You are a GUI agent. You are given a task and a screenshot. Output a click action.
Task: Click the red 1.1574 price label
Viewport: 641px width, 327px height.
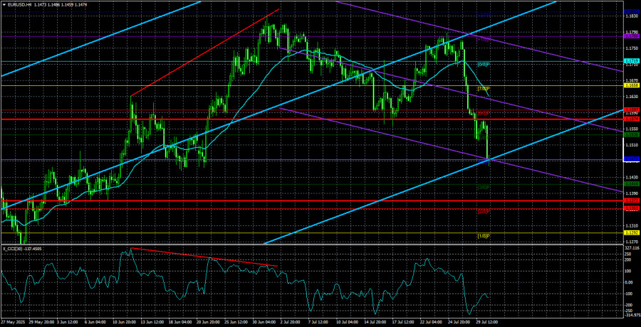(x=630, y=119)
